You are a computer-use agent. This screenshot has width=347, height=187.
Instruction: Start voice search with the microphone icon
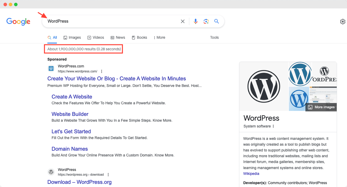point(196,21)
